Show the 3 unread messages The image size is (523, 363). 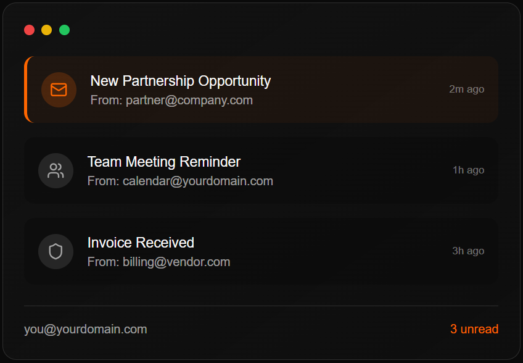tap(474, 329)
